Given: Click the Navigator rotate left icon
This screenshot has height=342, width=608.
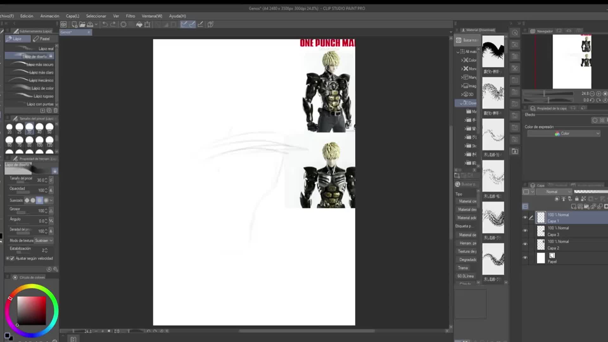Looking at the screenshot, I should point(592,100).
